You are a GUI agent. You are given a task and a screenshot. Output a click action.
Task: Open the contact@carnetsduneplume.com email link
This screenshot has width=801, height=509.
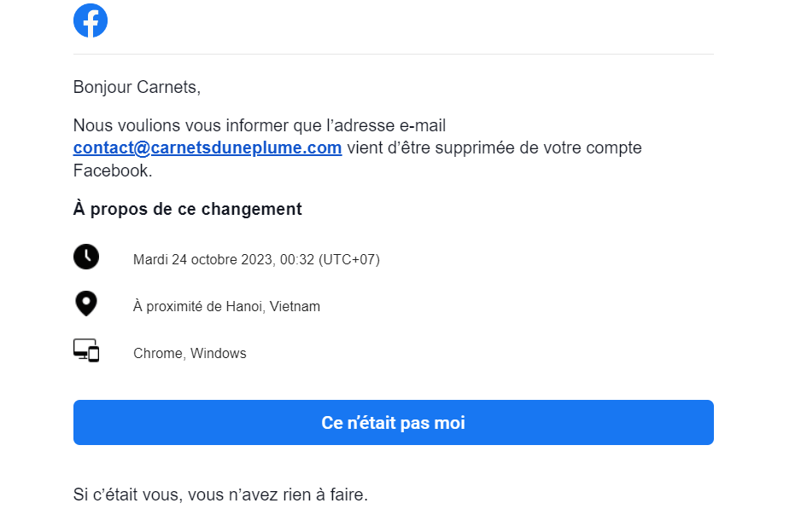[x=208, y=147]
